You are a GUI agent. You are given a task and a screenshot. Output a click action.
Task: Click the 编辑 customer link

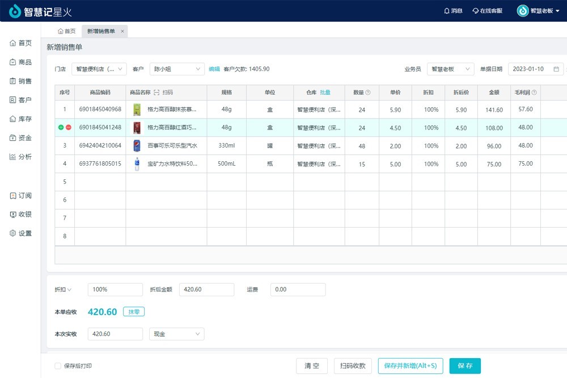[214, 69]
